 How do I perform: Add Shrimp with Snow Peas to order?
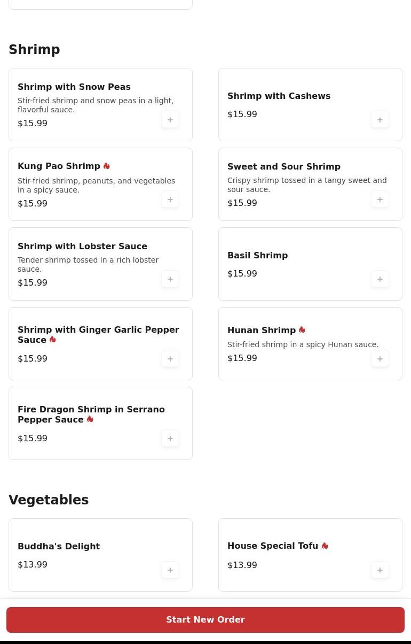click(170, 120)
